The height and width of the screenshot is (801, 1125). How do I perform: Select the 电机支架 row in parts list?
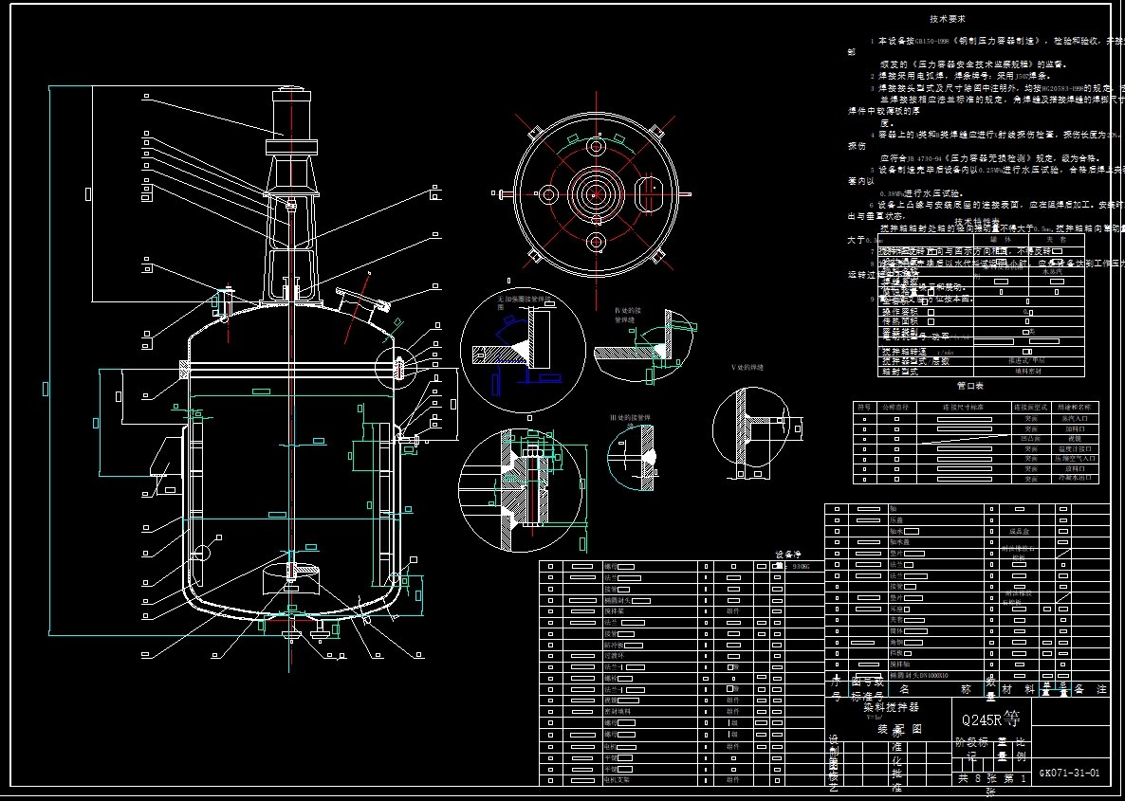point(681,779)
